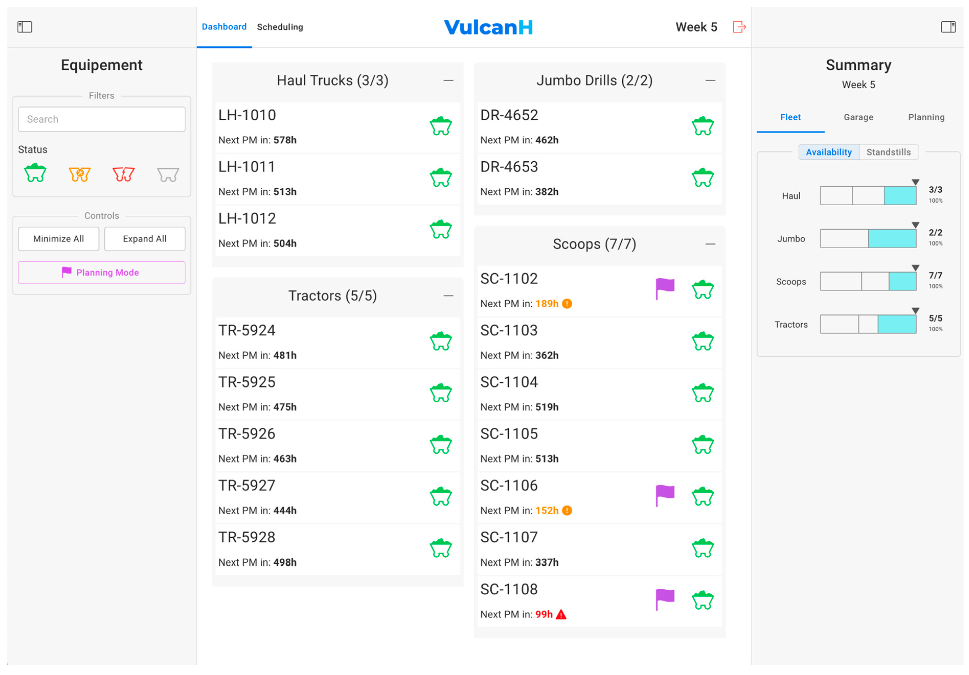Open the Scheduling tab

pyautogui.click(x=280, y=27)
